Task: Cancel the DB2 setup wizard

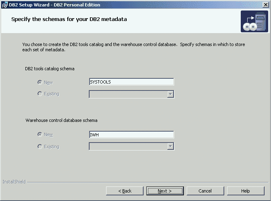Action: point(205,191)
